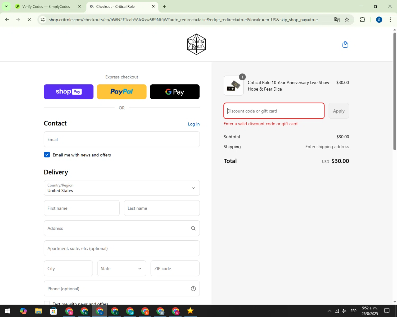Click the Last name field

point(162,208)
